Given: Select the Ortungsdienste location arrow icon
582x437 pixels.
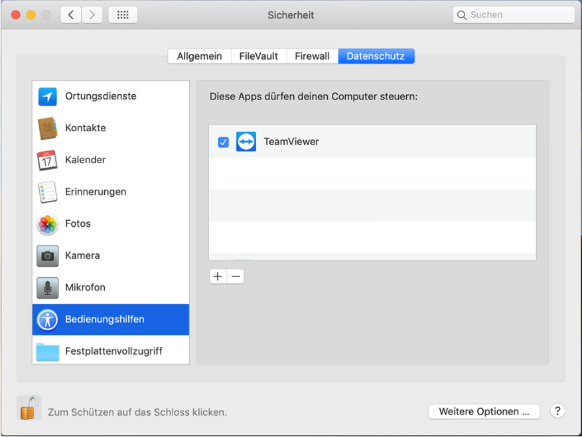Looking at the screenshot, I should (x=48, y=96).
